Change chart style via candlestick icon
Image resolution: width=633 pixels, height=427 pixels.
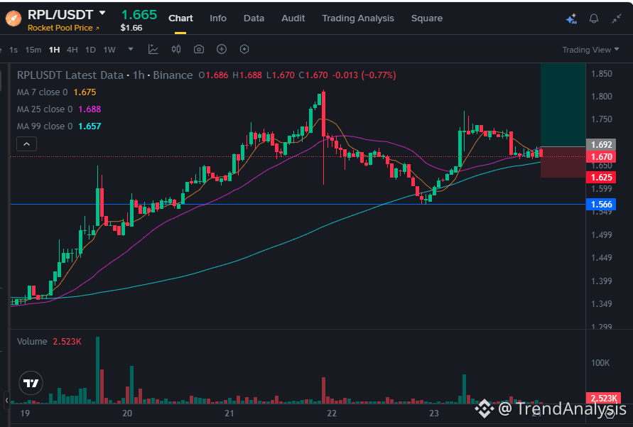(176, 49)
